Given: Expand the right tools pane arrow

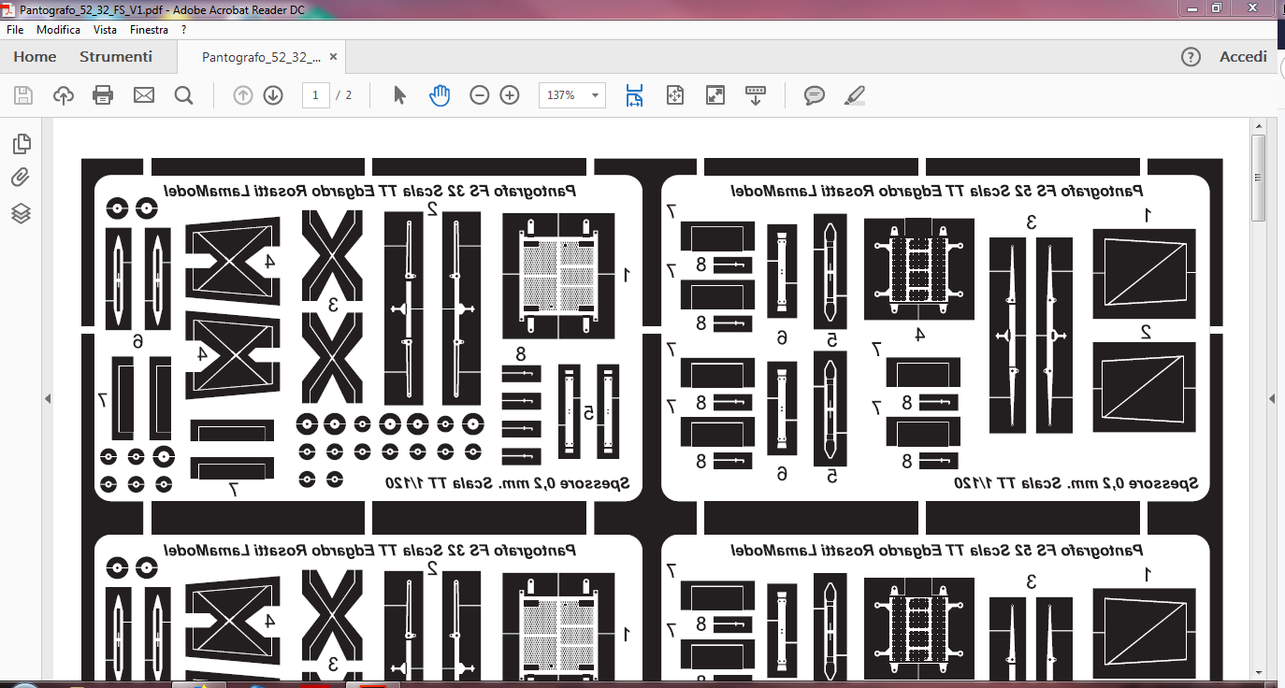Looking at the screenshot, I should pos(1272,399).
